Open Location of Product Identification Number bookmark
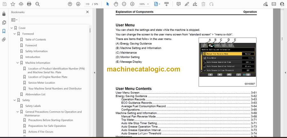The image size is (287, 138). [56, 70]
